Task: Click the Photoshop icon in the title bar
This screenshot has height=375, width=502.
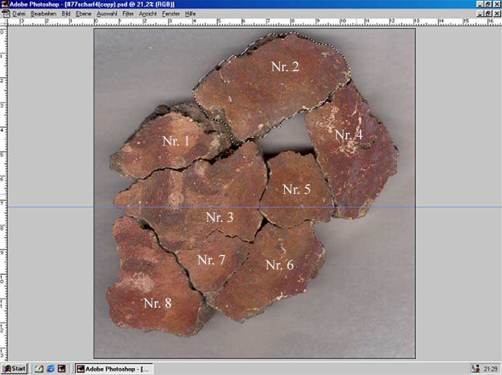Action: tap(4, 4)
